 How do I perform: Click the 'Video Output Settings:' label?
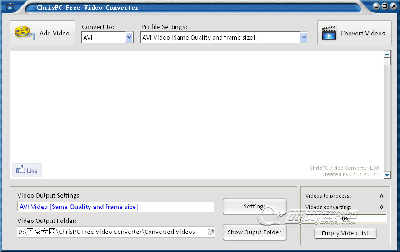[x=49, y=195]
